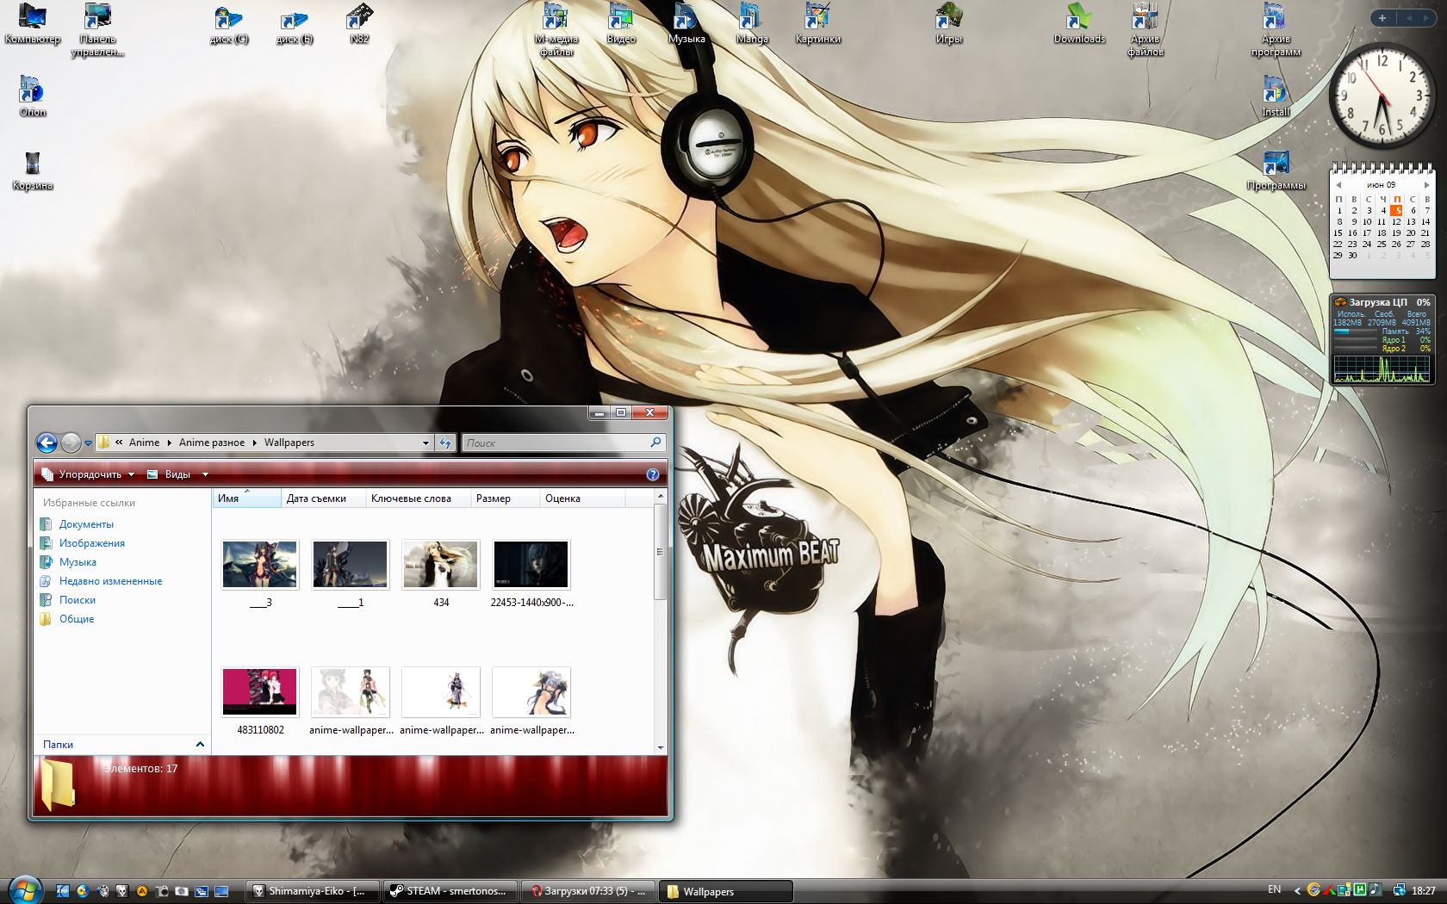Viewport: 1447px width, 904px height.
Task: Click the Explorer help question mark icon
Action: click(x=653, y=474)
